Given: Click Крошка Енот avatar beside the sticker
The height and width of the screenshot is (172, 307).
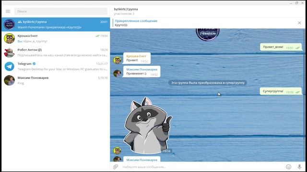Looking at the screenshot, I should click(x=117, y=150).
